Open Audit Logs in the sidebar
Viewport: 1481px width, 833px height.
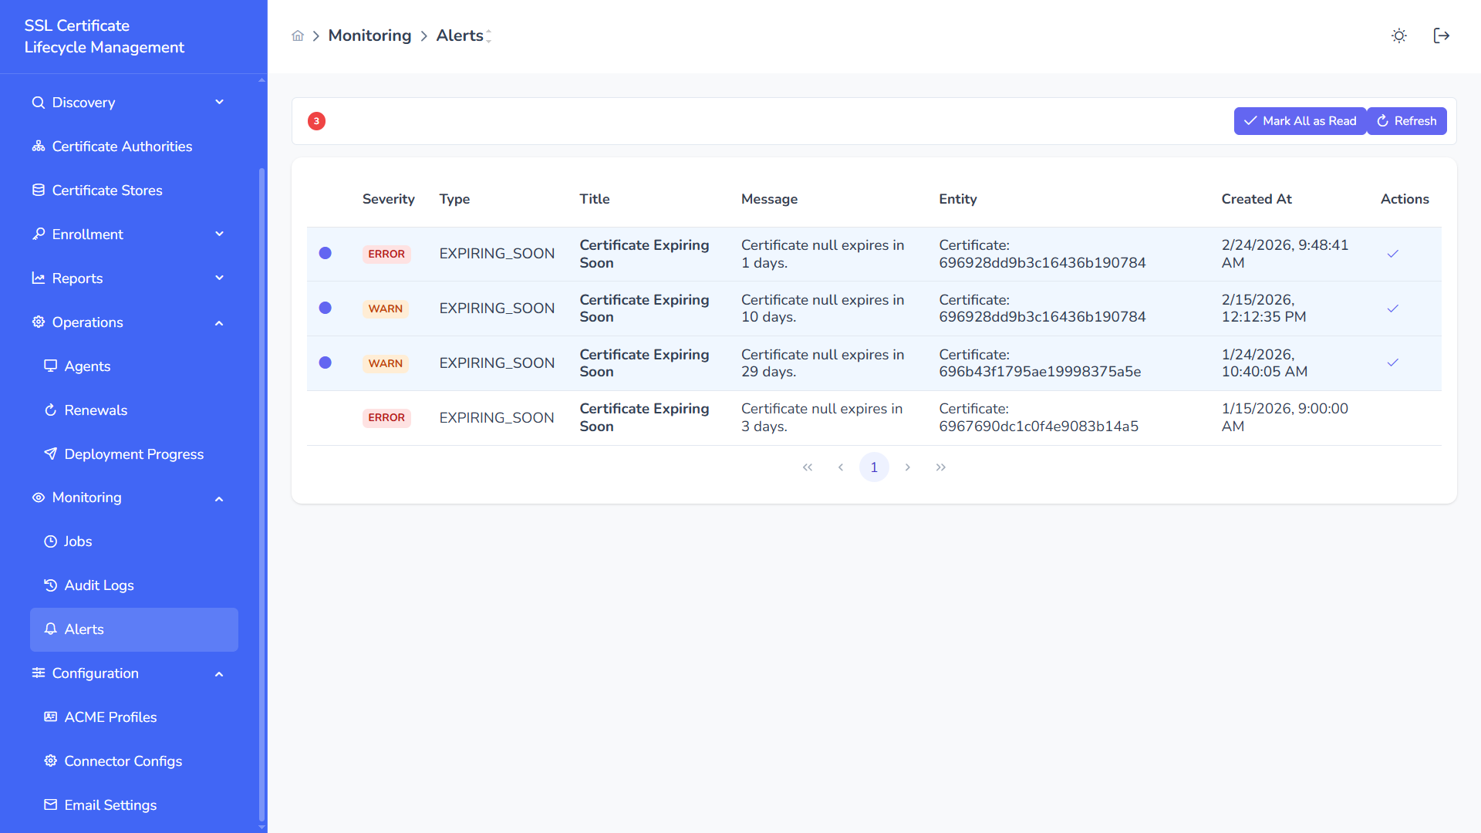[x=99, y=585]
